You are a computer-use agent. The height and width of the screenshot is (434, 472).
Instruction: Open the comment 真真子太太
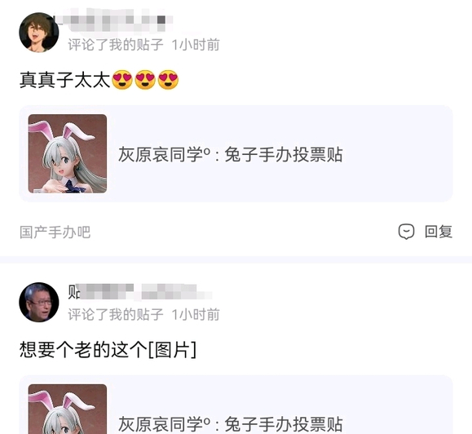pos(64,80)
